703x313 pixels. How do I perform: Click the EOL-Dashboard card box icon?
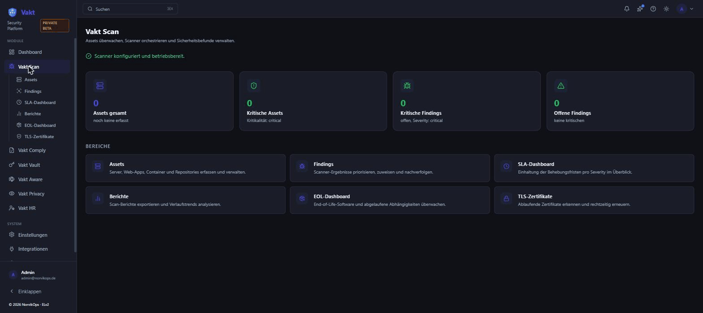(x=302, y=199)
